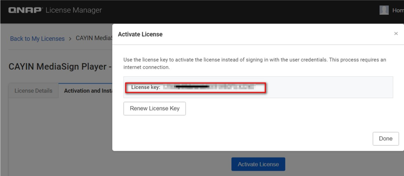Click the black header bar
The width and height of the screenshot is (404, 176).
pyautogui.click(x=222, y=10)
